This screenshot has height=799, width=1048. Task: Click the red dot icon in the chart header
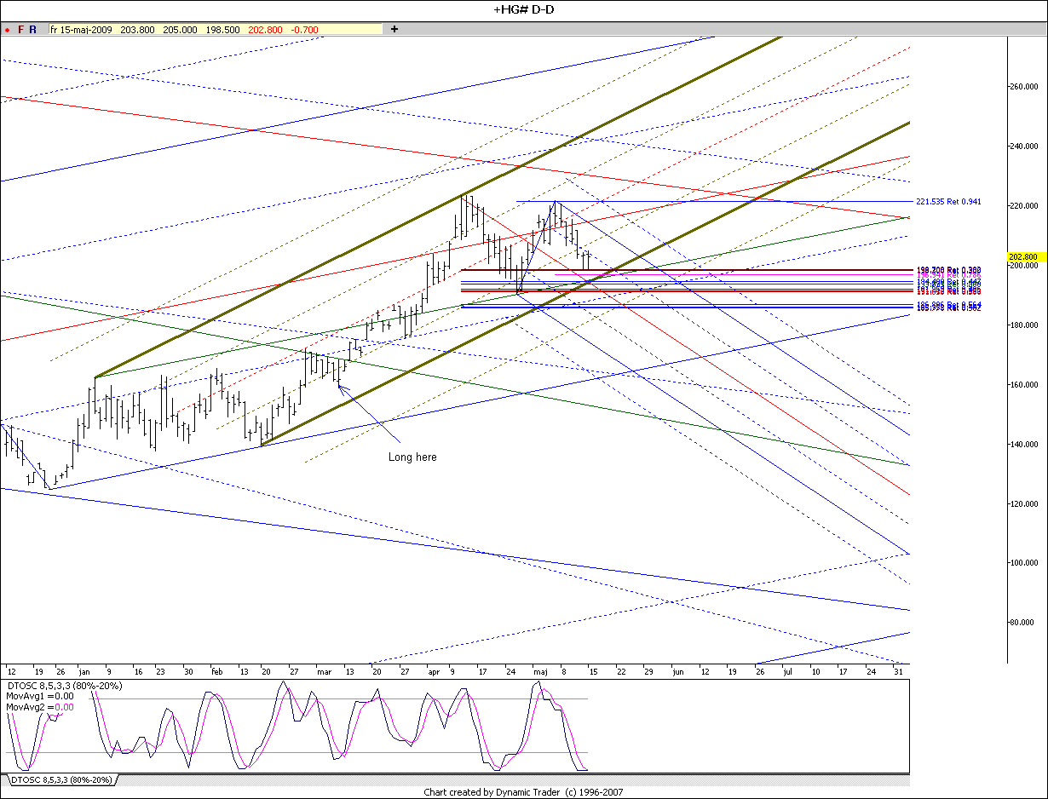coord(7,29)
